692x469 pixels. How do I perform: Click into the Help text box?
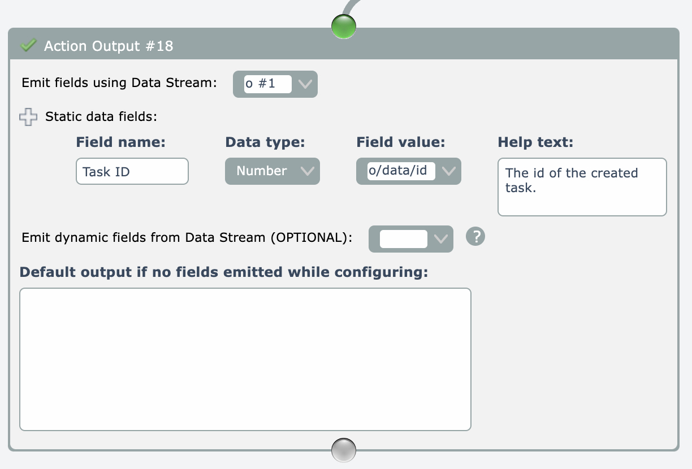582,187
